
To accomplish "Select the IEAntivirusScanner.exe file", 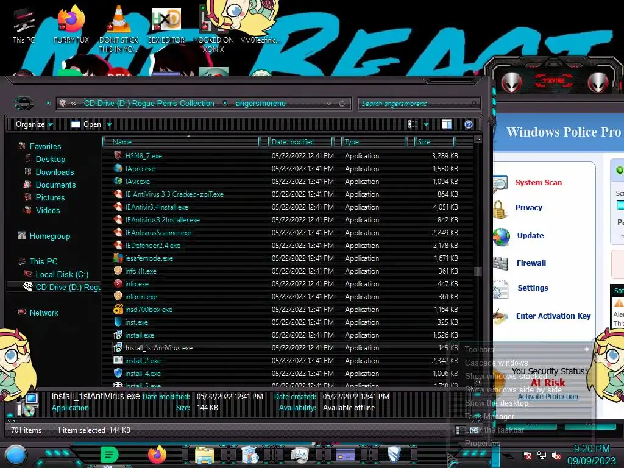I will [158, 232].
